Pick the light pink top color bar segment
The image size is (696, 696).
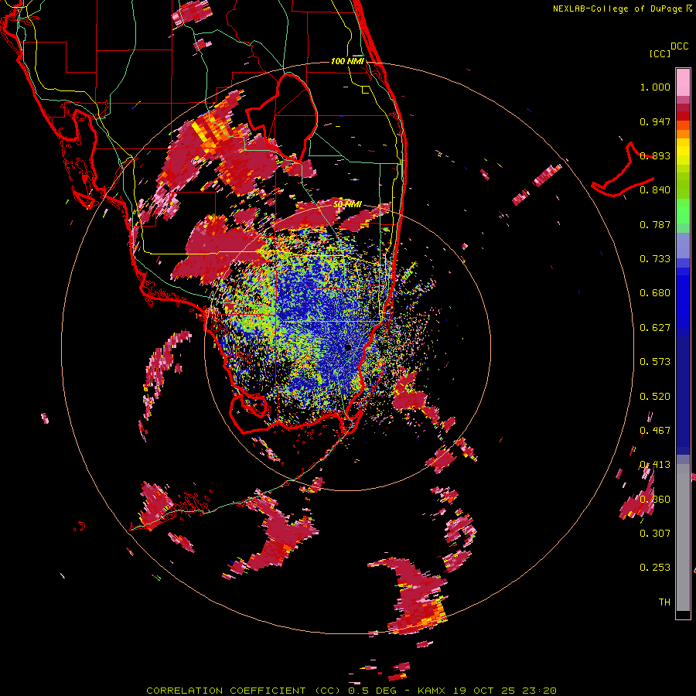pyautogui.click(x=683, y=82)
